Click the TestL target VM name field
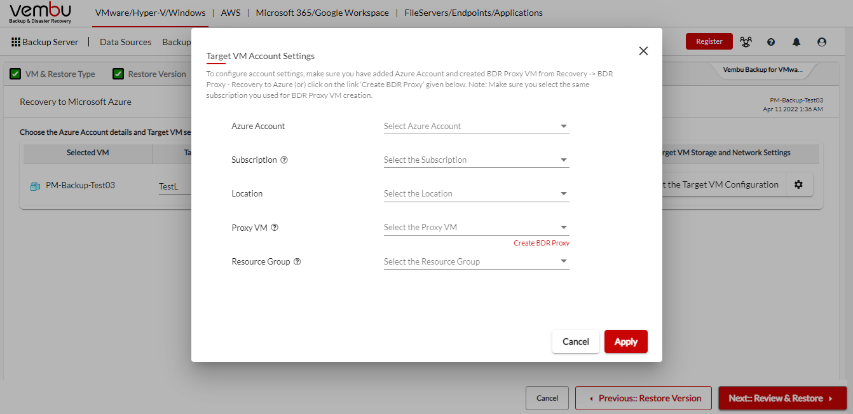853x414 pixels. tap(175, 187)
